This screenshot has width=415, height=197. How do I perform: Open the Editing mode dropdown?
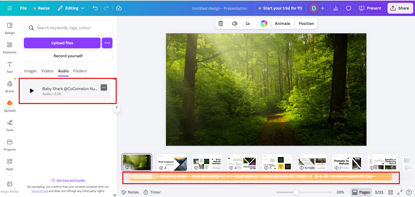click(71, 8)
